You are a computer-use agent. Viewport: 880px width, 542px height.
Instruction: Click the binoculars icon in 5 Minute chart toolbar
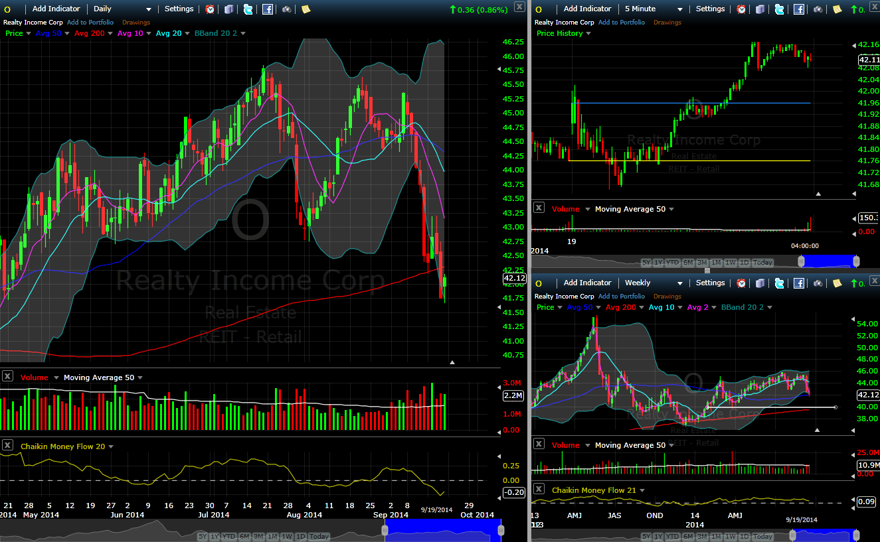818,9
